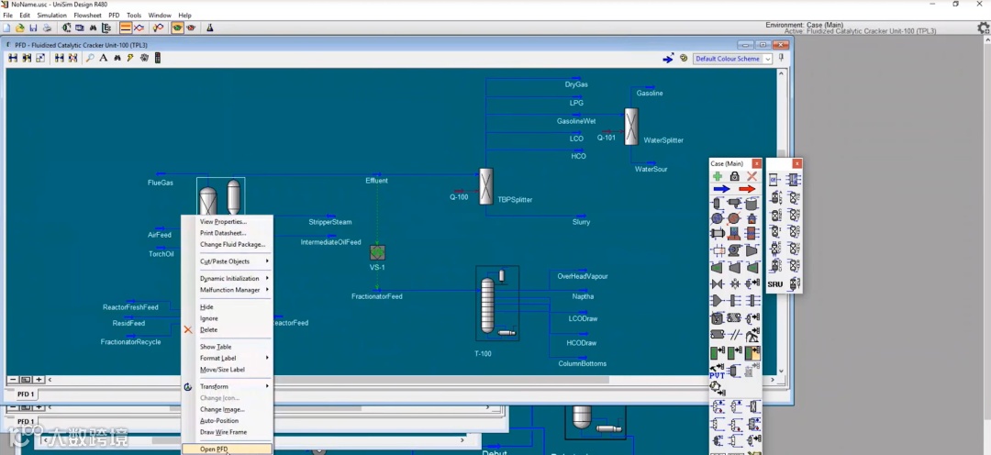Viewport: 991px width, 455px height.
Task: Open the Flowsheet menu
Action: (87, 16)
